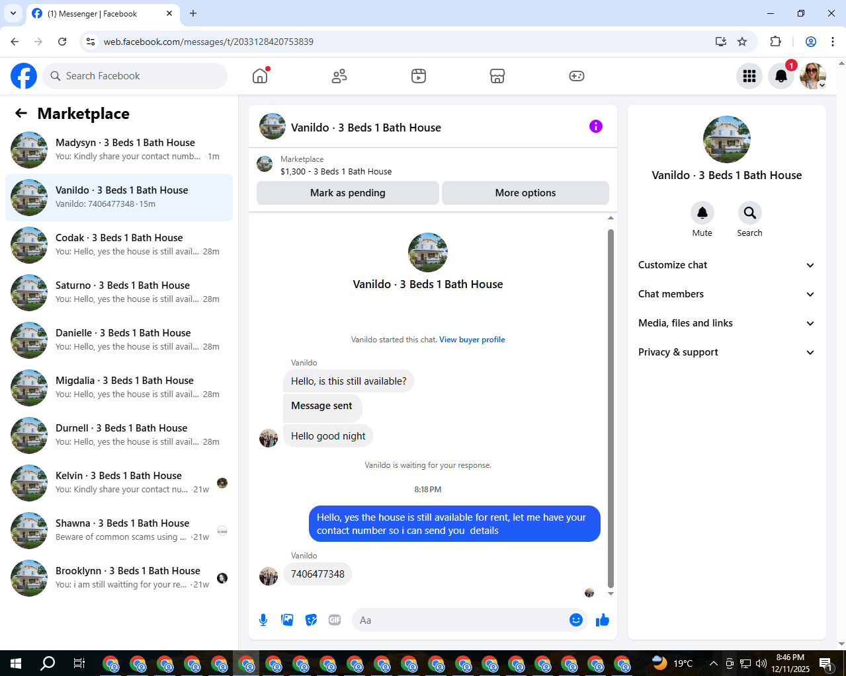Go to the Home feed icon
The image size is (846, 676).
click(x=260, y=76)
